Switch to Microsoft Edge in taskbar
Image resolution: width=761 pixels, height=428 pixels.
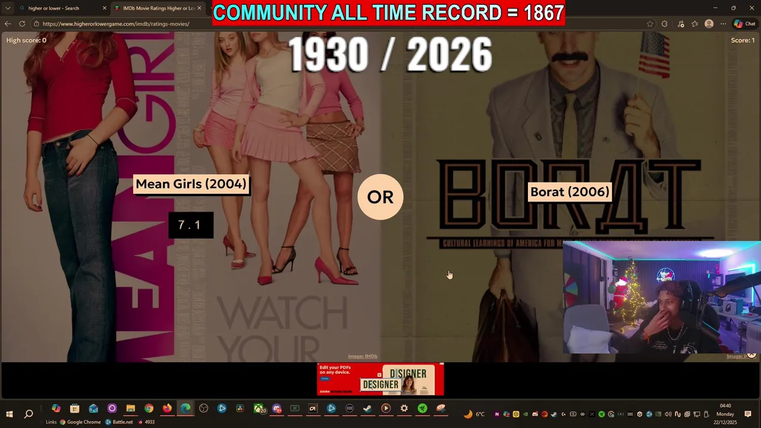coord(185,408)
